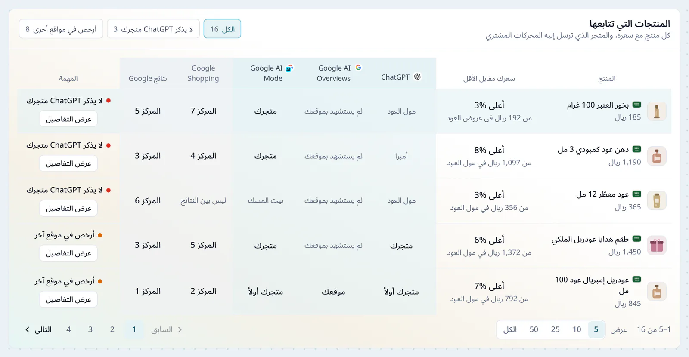The image size is (689, 357).
Task: Click the ليس بين النتائج cell in Google Shopping
Action: 203,201
